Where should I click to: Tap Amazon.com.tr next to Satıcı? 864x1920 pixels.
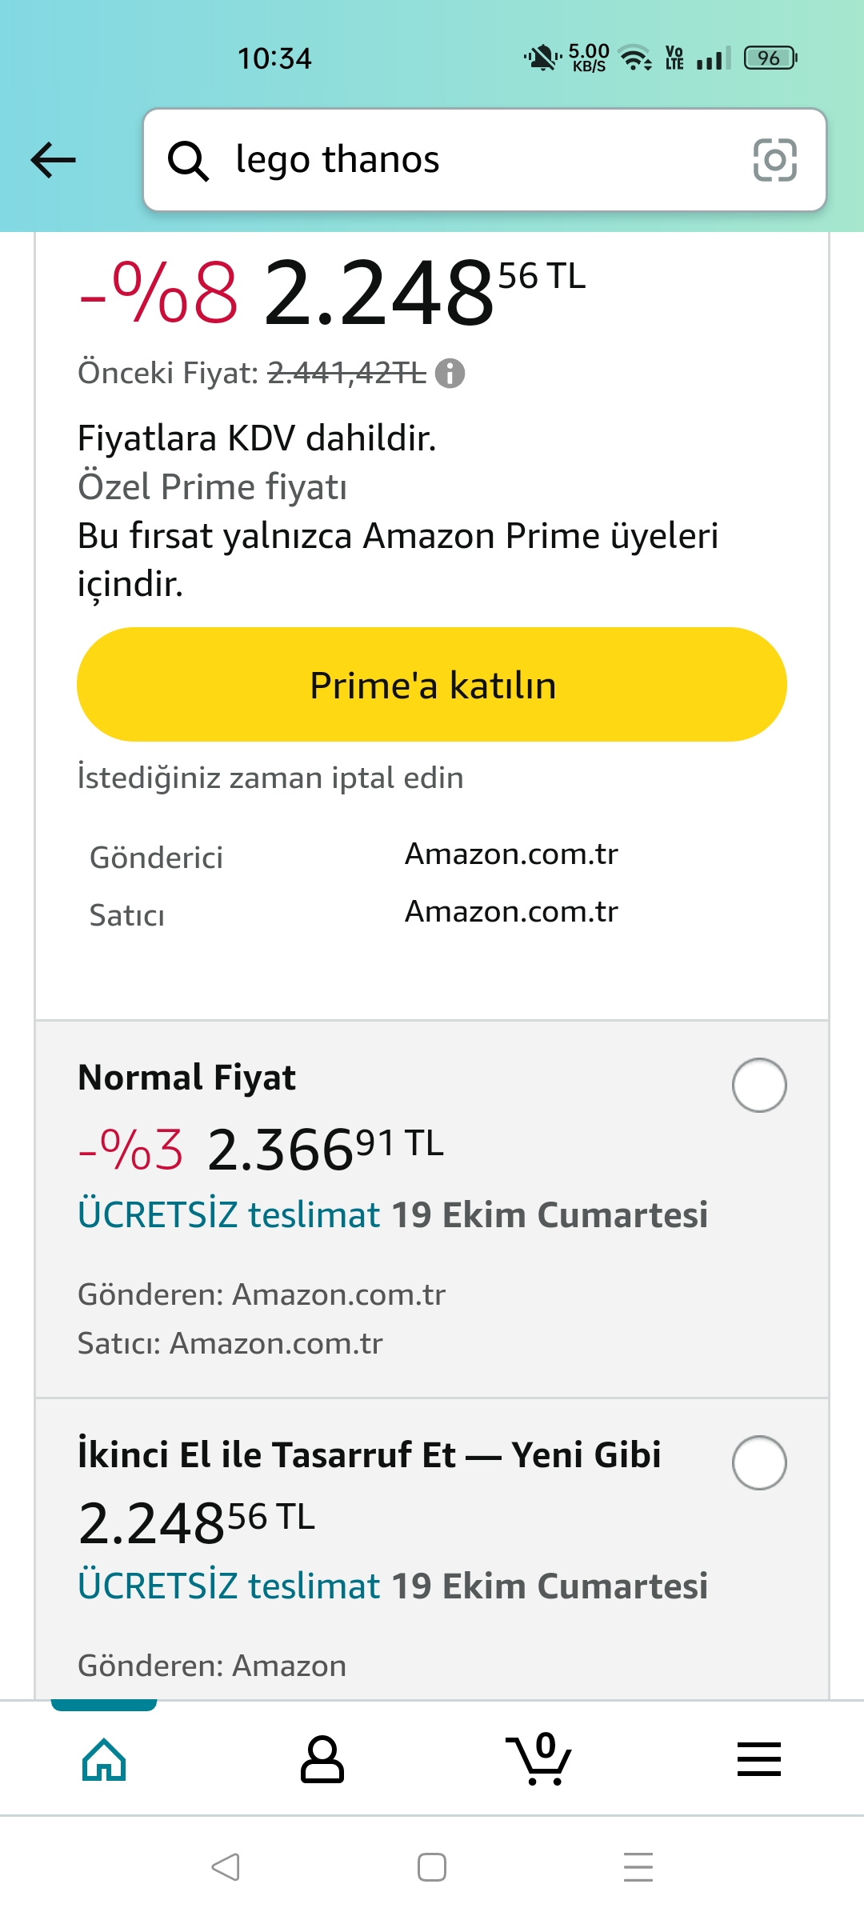tap(511, 912)
